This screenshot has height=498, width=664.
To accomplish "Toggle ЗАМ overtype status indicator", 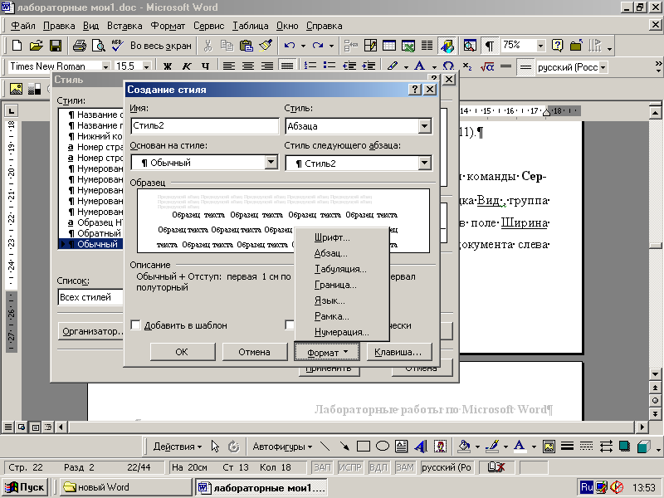I will point(405,467).
